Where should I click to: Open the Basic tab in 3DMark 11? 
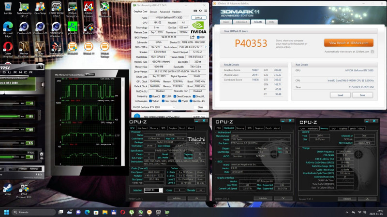[x=226, y=22]
